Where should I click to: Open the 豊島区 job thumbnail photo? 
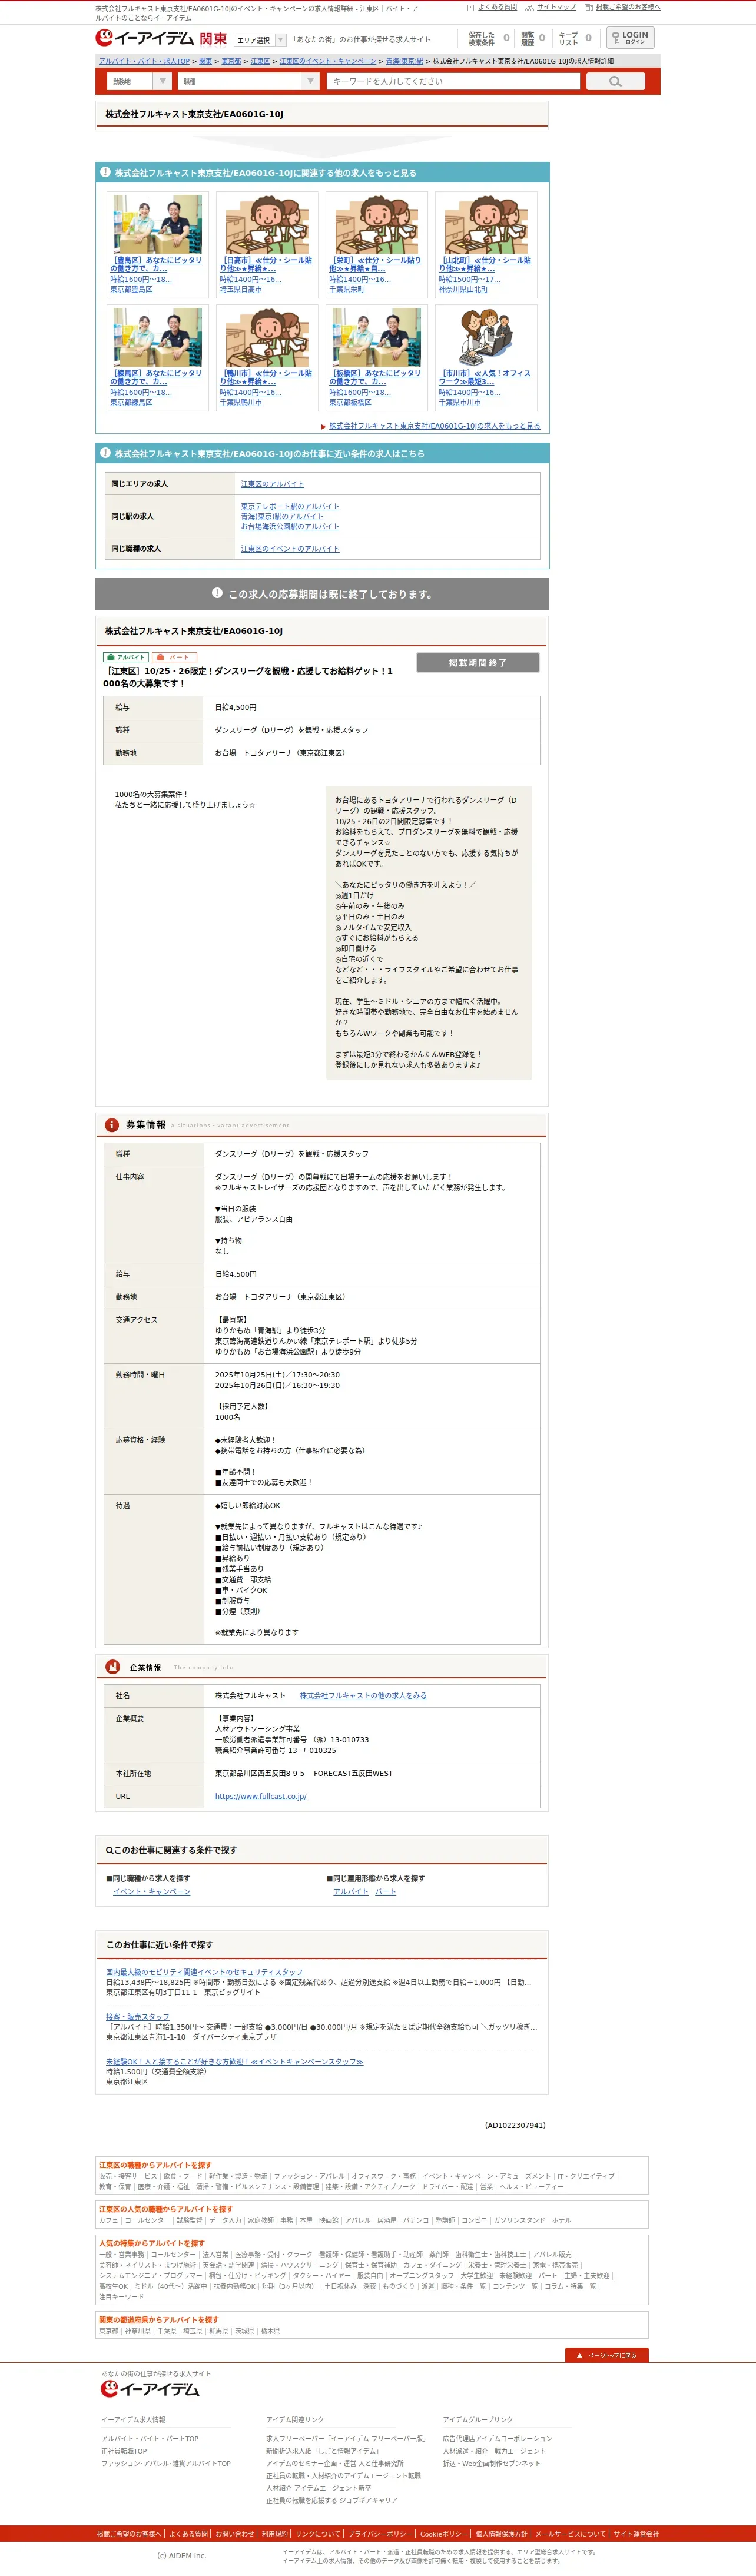click(x=157, y=224)
